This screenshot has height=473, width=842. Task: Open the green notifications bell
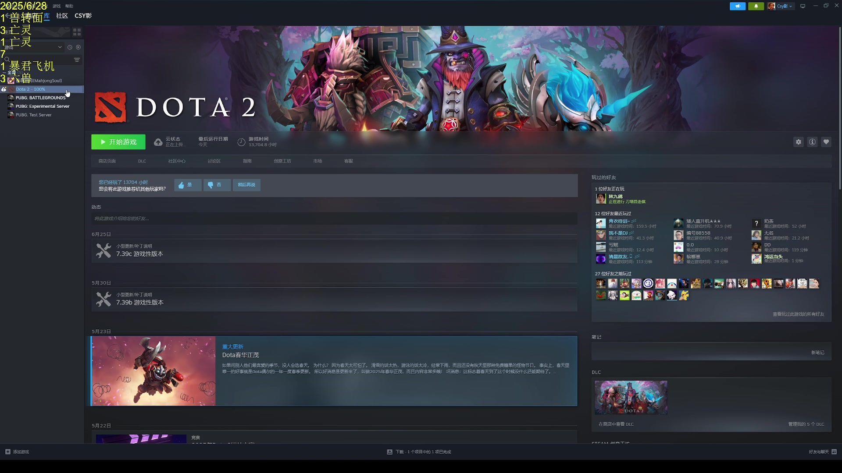[756, 6]
